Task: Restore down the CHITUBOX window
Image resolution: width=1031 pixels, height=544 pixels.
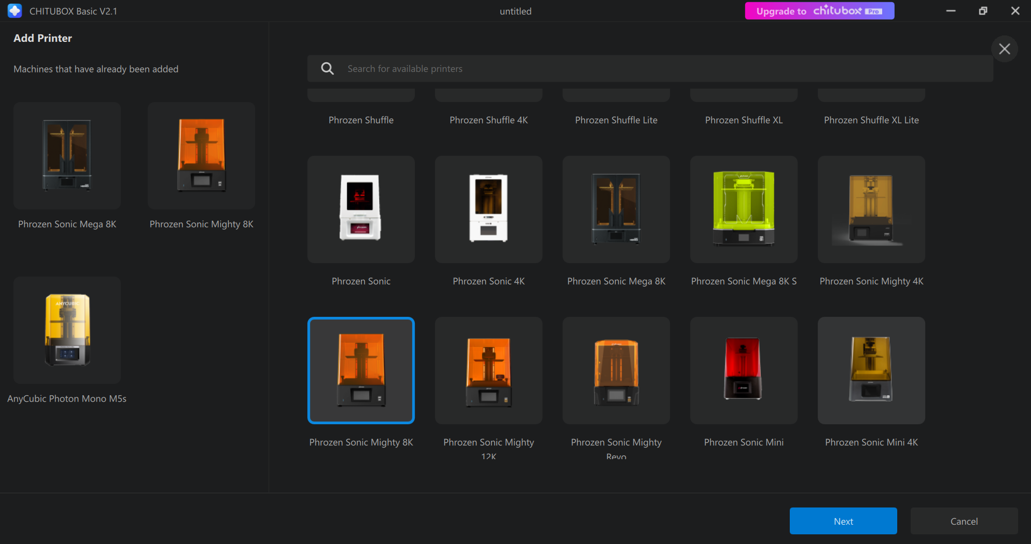Action: [983, 11]
